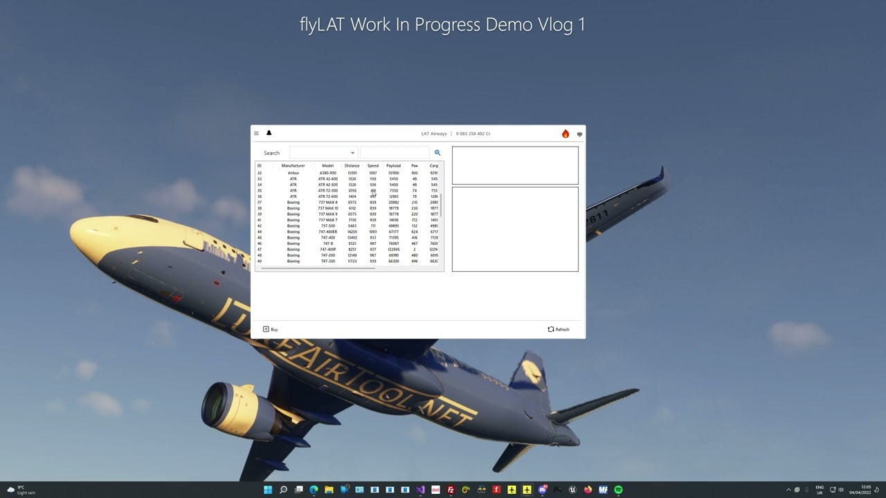Select the 747-300 row
886x498 pixels.
click(348, 261)
